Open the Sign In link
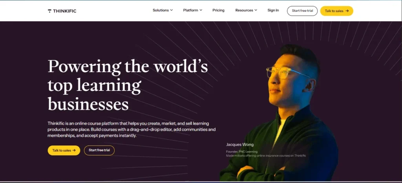 tap(273, 10)
